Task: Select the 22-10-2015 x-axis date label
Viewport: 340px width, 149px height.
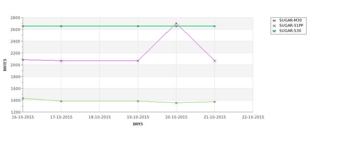Action: [x=253, y=117]
